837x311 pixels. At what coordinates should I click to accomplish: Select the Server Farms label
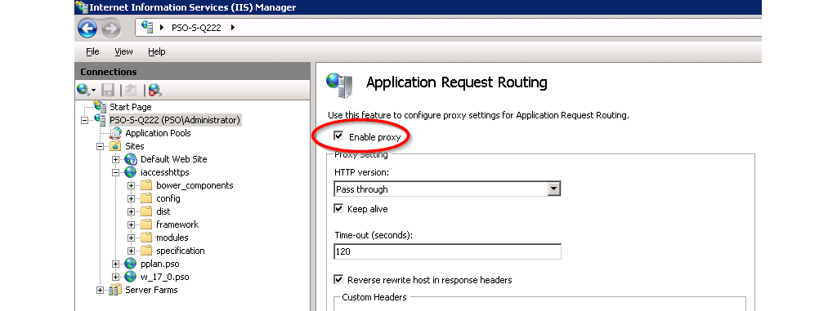tap(151, 290)
